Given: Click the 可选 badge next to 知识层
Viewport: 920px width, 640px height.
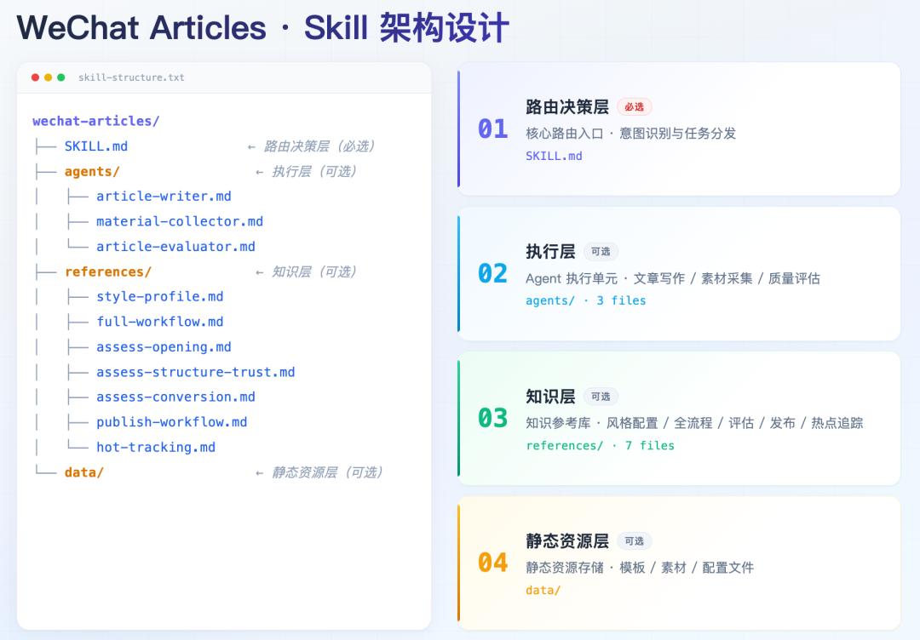Looking at the screenshot, I should 601,397.
